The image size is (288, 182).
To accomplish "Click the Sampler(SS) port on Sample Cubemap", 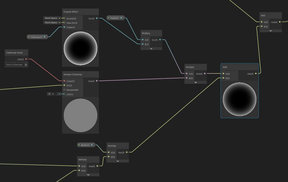I will click(64, 90).
